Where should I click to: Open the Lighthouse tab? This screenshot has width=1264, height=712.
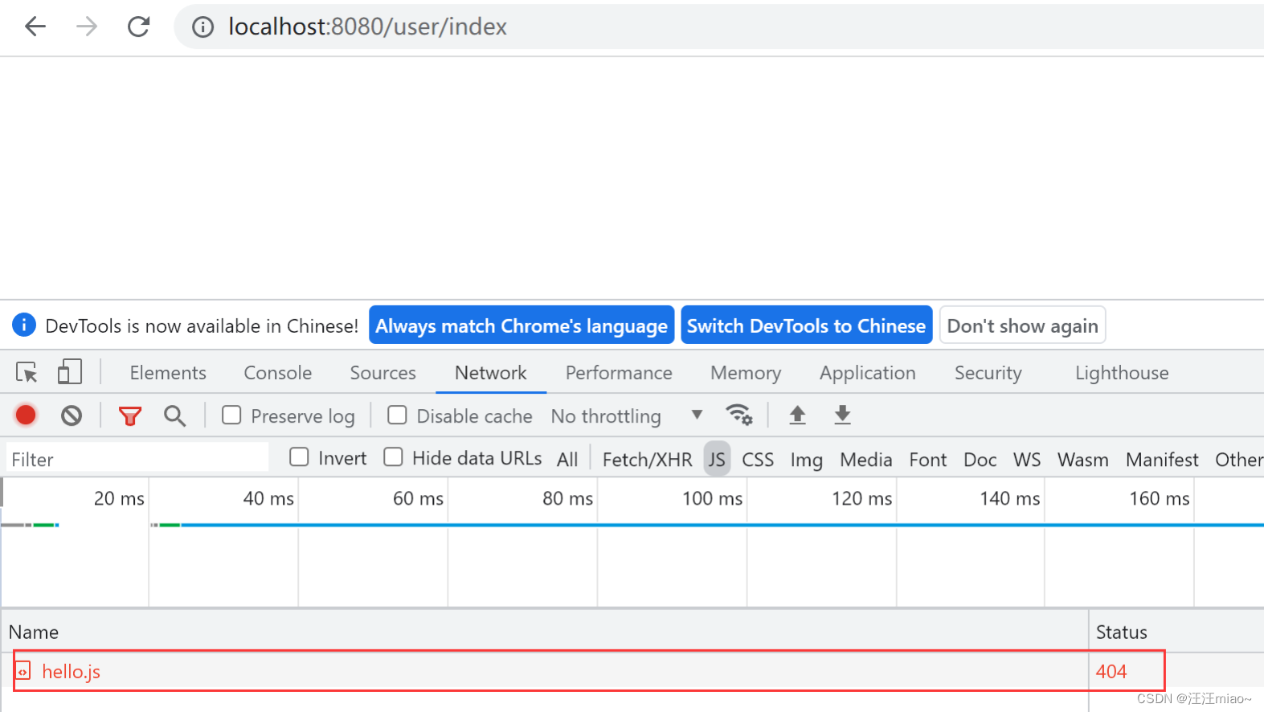(1122, 373)
